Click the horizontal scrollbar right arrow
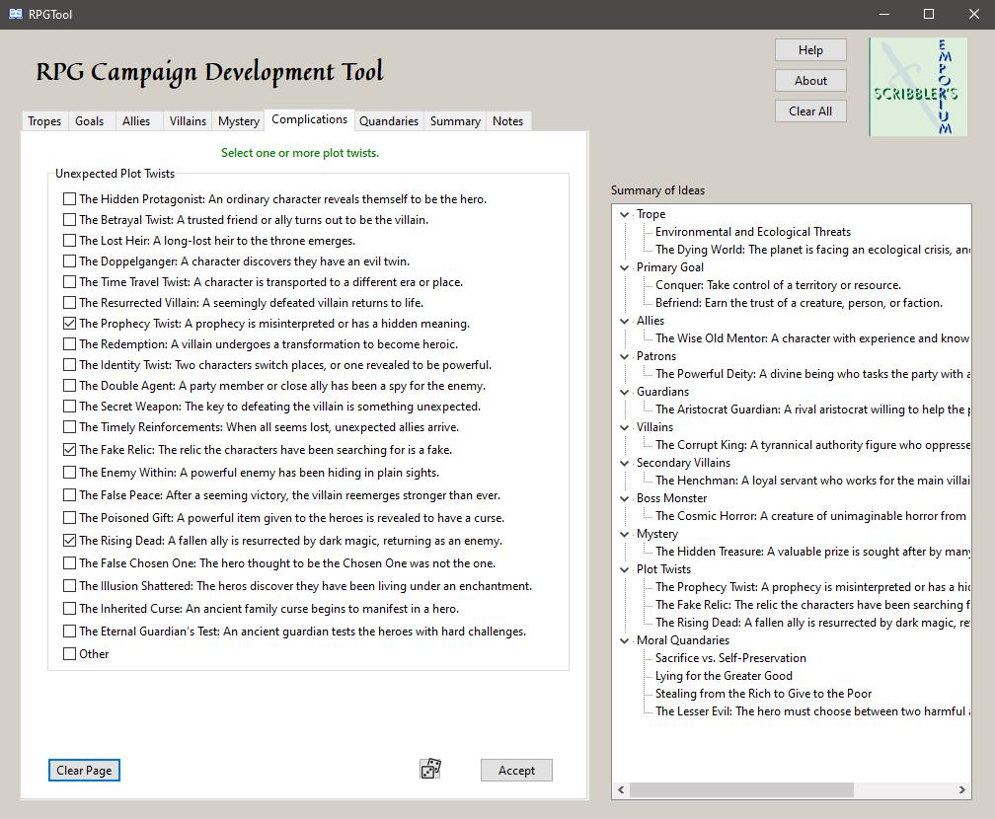This screenshot has width=995, height=819. tap(962, 789)
